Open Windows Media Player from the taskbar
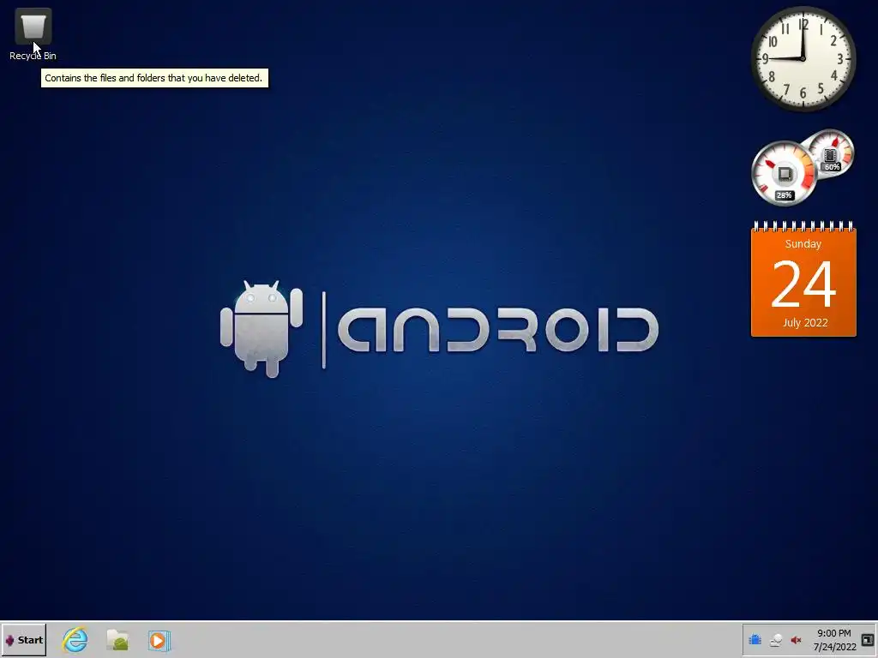This screenshot has width=878, height=658. [x=159, y=640]
